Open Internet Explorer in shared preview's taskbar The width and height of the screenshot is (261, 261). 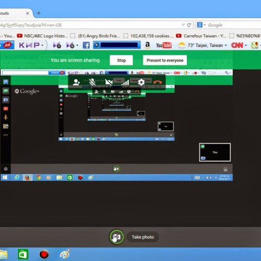coord(17,177)
